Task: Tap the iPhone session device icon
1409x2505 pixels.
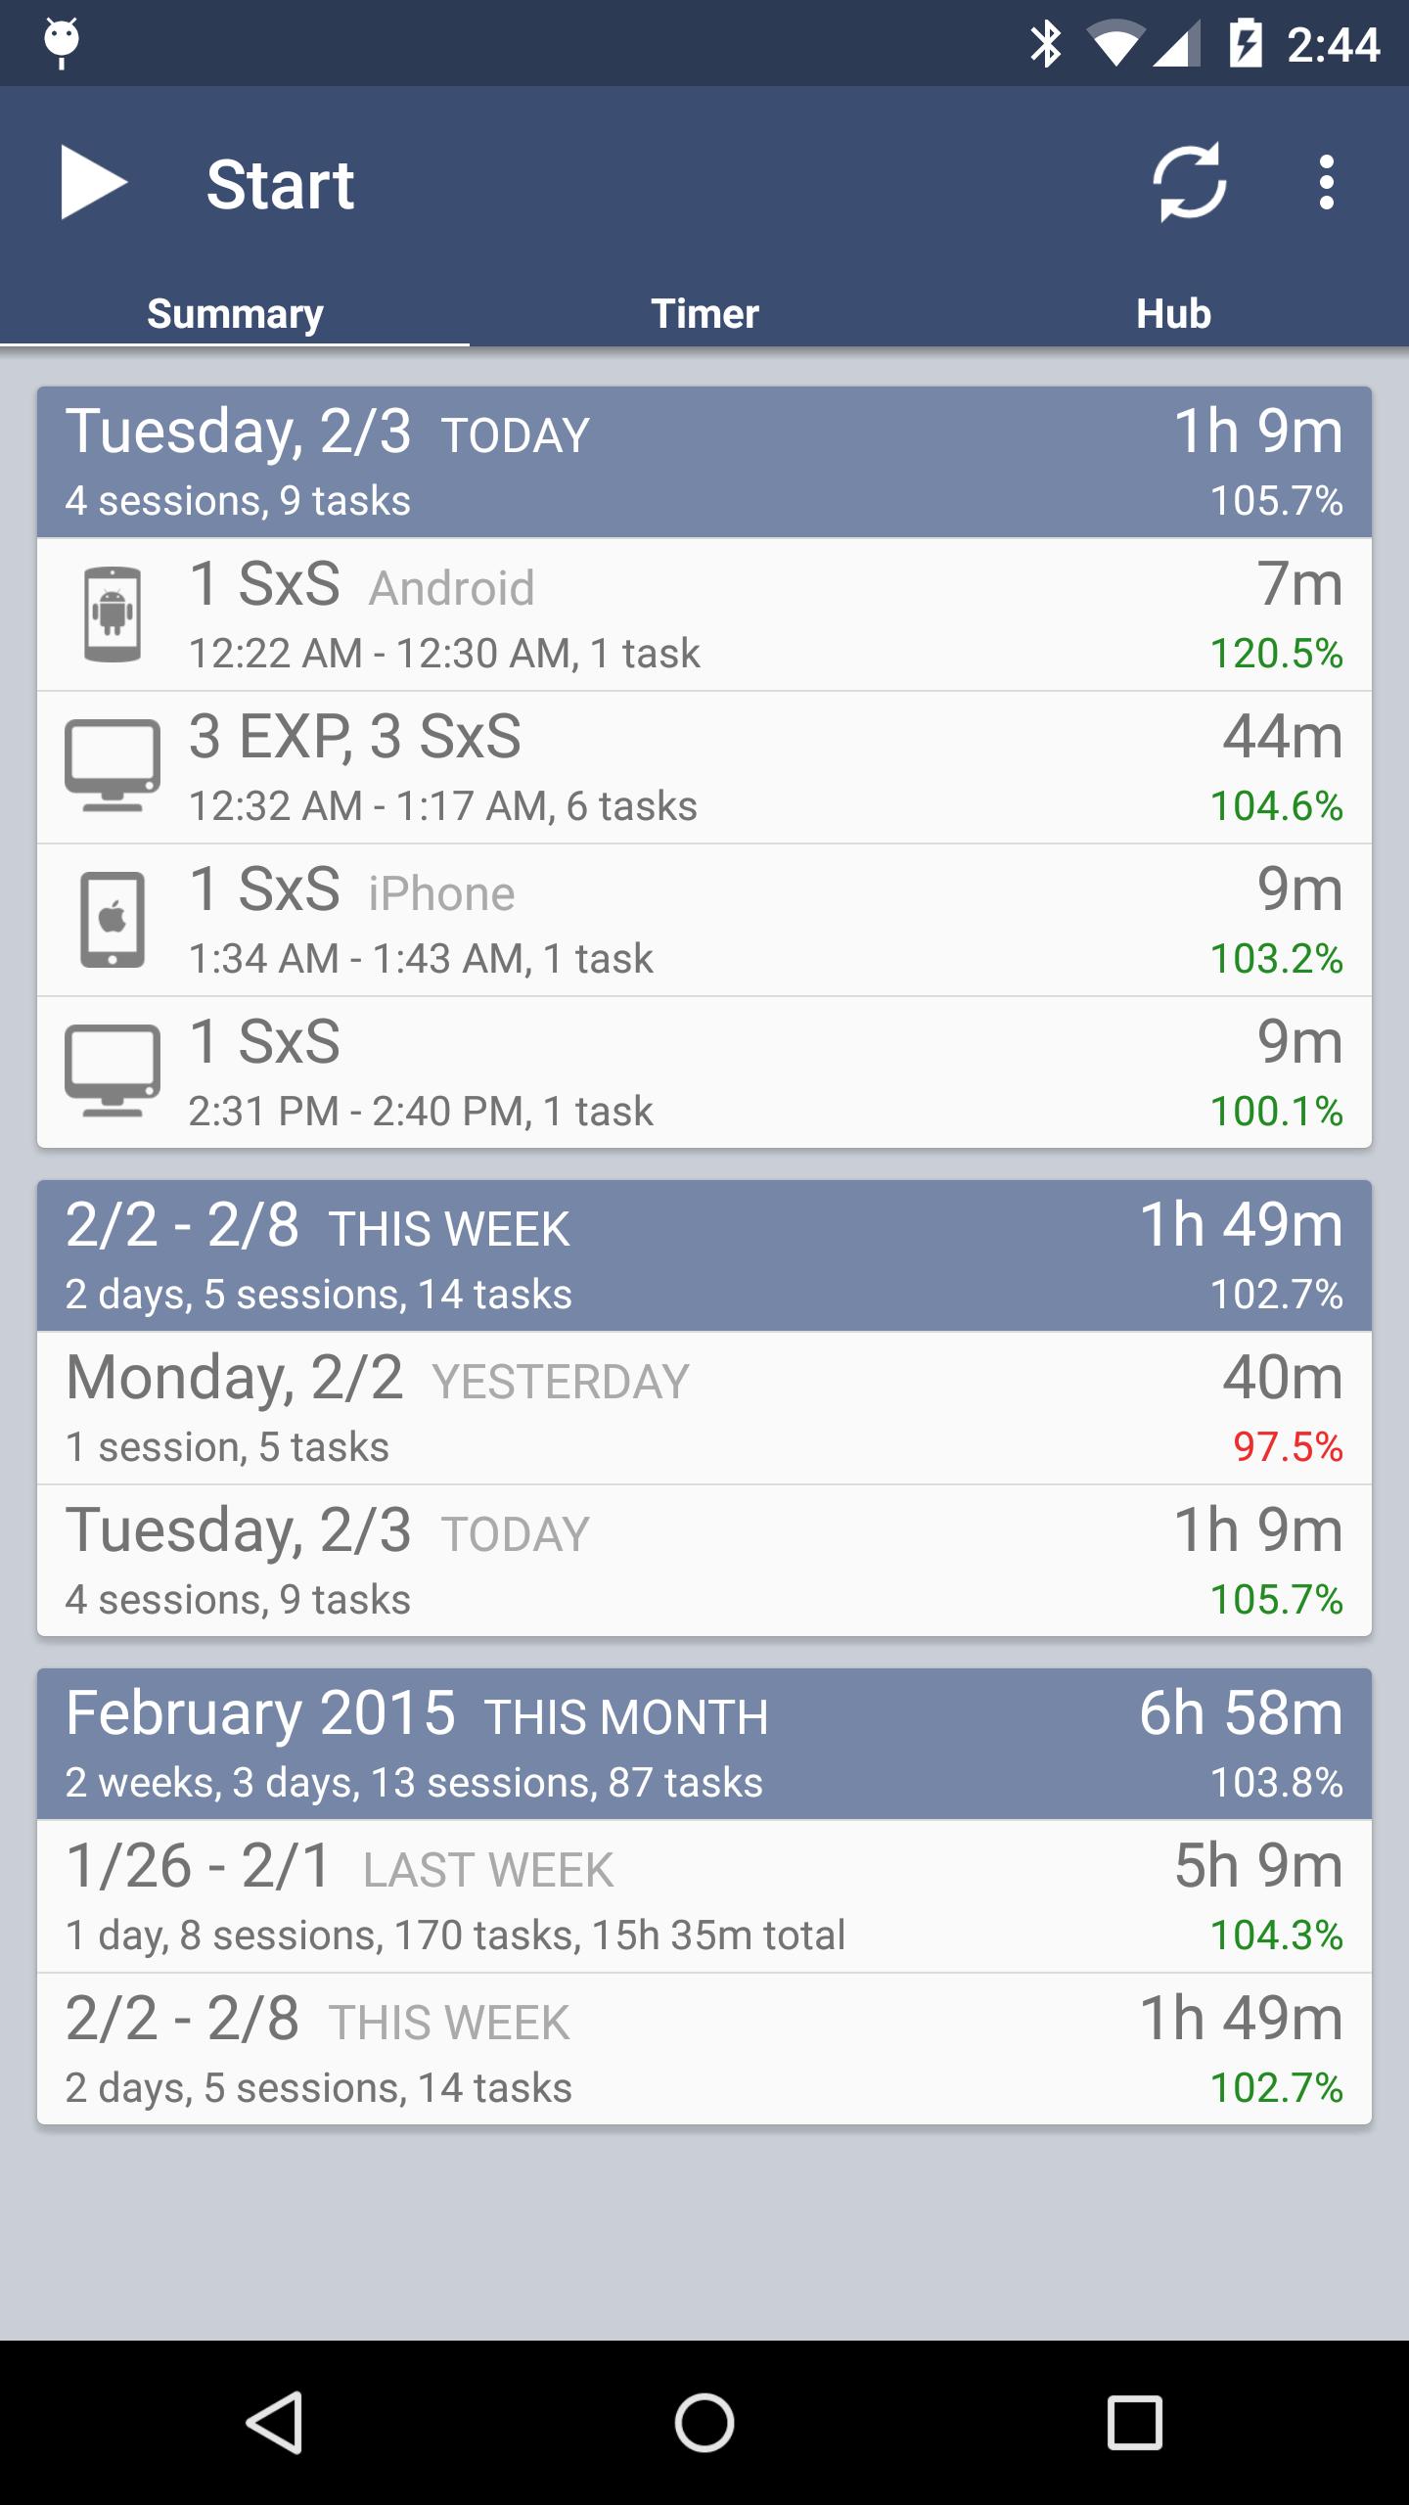Action: coord(113,920)
